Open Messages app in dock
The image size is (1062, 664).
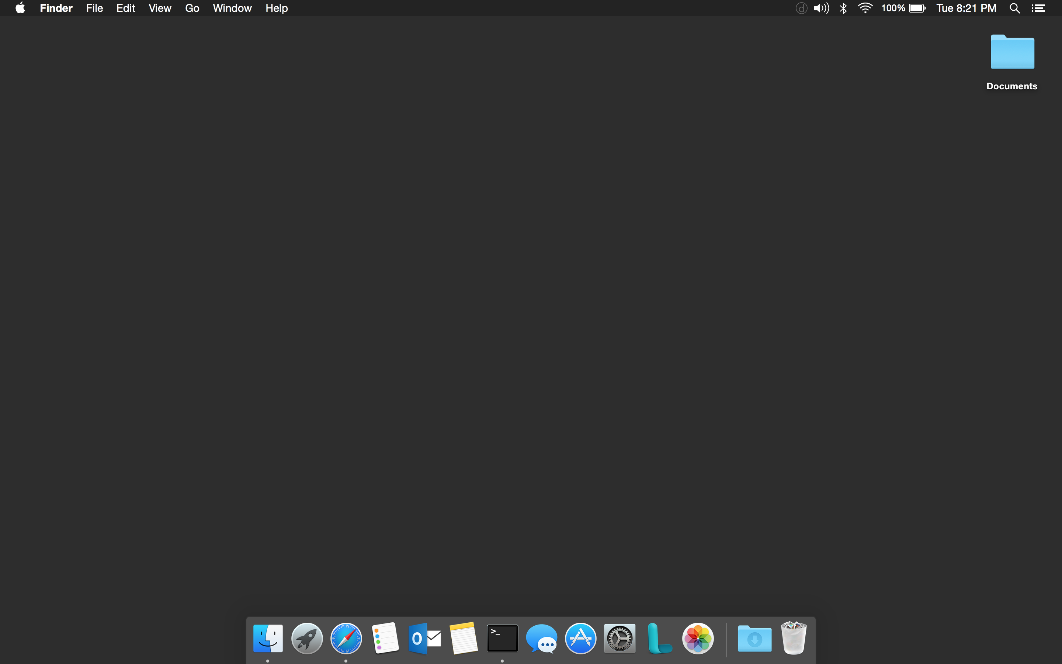(x=542, y=638)
